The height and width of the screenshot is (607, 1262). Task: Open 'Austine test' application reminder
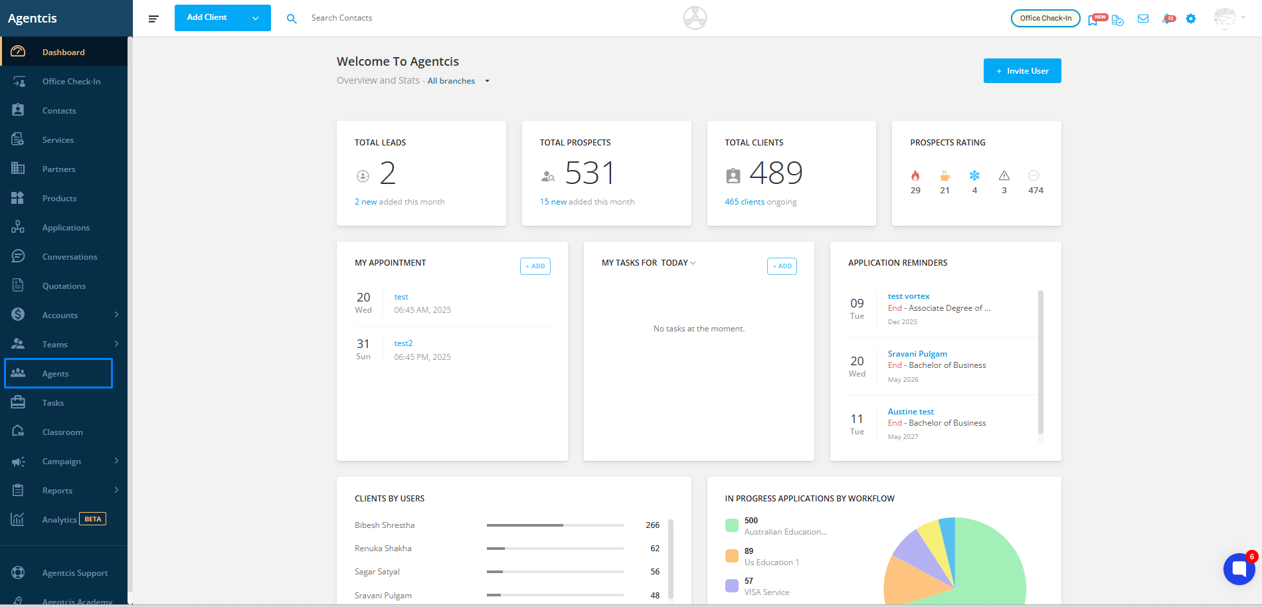click(x=911, y=412)
